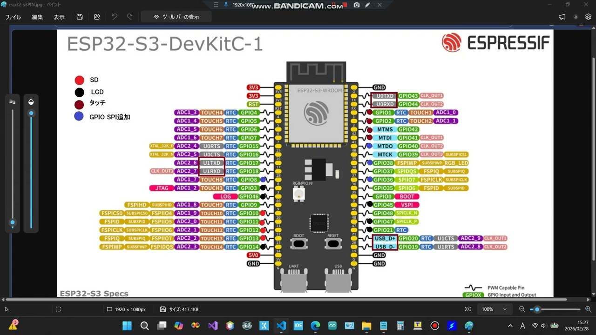Screen dimensions: 596x335
Task: Open the 表示 menu
Action: point(59,17)
